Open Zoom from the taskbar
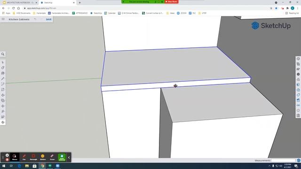The height and width of the screenshot is (169, 301). coord(57,166)
